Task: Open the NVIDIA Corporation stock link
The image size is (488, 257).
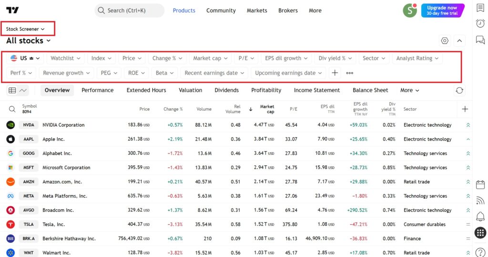Action: [x=63, y=125]
